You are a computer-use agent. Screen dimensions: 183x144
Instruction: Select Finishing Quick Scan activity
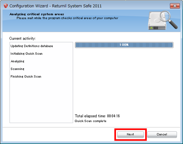[26, 77]
